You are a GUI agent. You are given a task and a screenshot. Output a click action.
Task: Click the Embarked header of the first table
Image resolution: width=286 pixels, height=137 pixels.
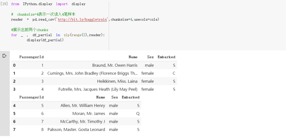(166, 57)
